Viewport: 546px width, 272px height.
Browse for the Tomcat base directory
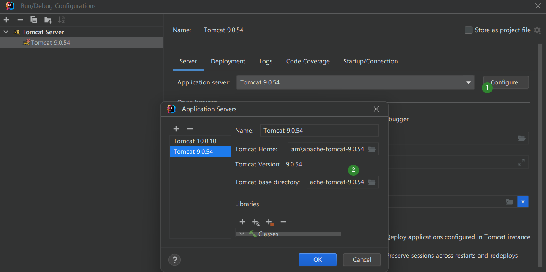coord(372,182)
